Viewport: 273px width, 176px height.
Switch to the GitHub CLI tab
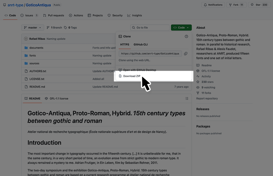140,45
